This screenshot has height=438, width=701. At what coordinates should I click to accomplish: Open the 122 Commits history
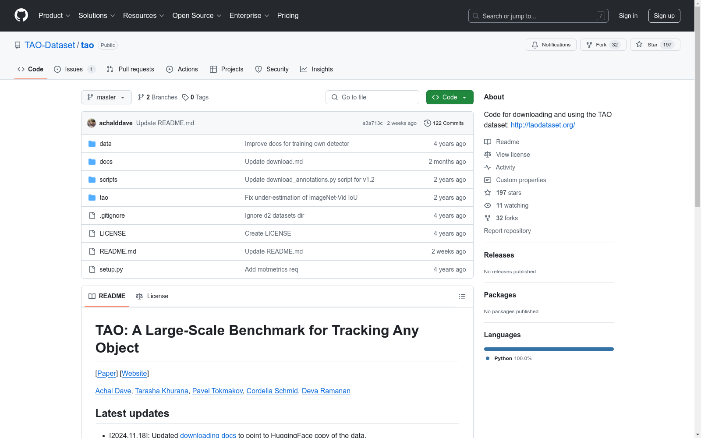(x=444, y=123)
